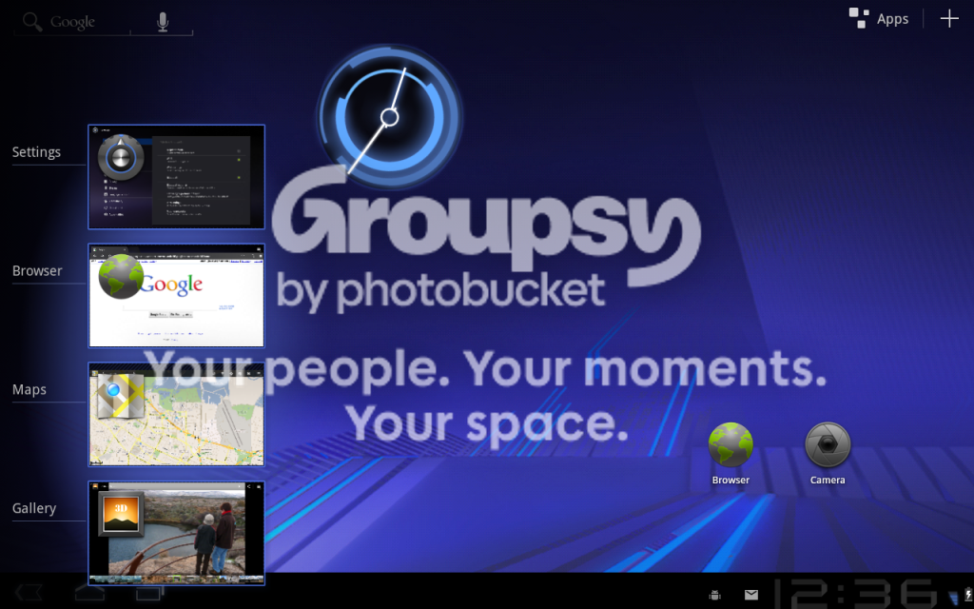Open the email notification icon
Viewport: 974px width, 609px height.
click(x=751, y=596)
